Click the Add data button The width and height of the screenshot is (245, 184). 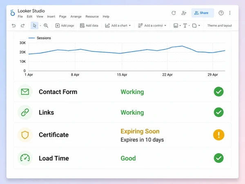(89, 26)
